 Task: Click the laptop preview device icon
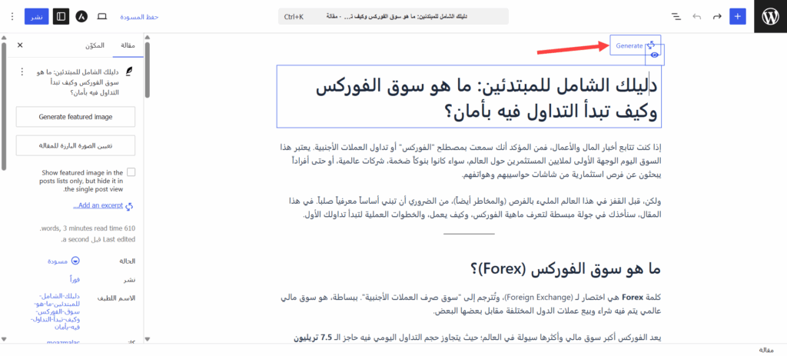point(102,16)
